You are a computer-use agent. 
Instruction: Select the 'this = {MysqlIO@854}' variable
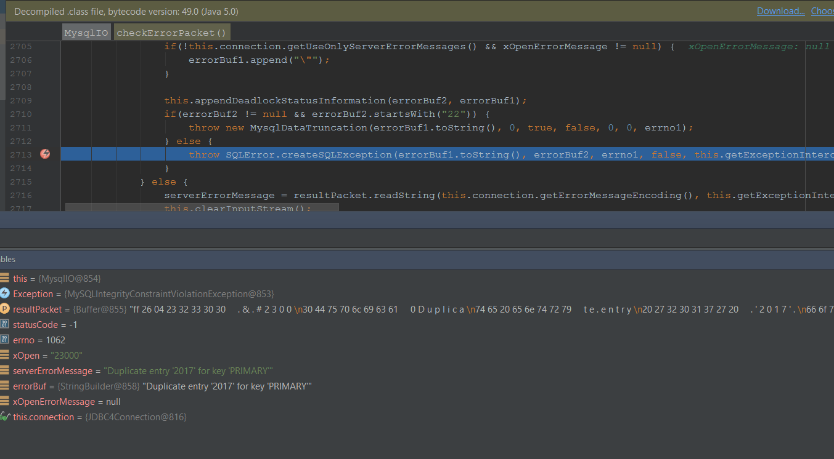click(x=57, y=279)
